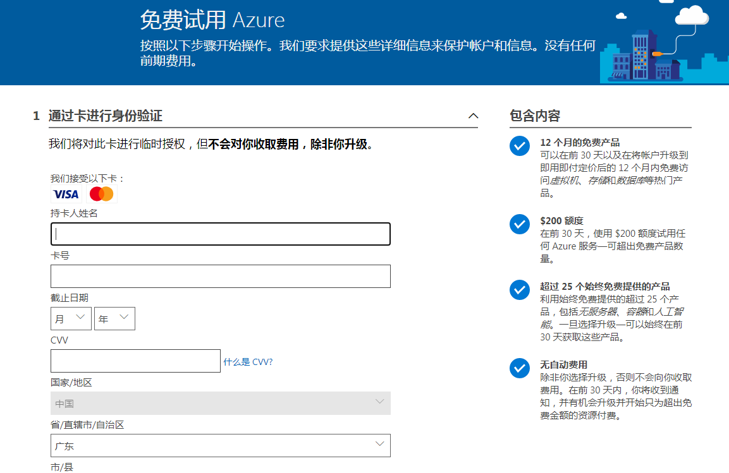Click the 通过卡进行身份验证 step heading
Image resolution: width=729 pixels, height=473 pixels.
coord(106,116)
